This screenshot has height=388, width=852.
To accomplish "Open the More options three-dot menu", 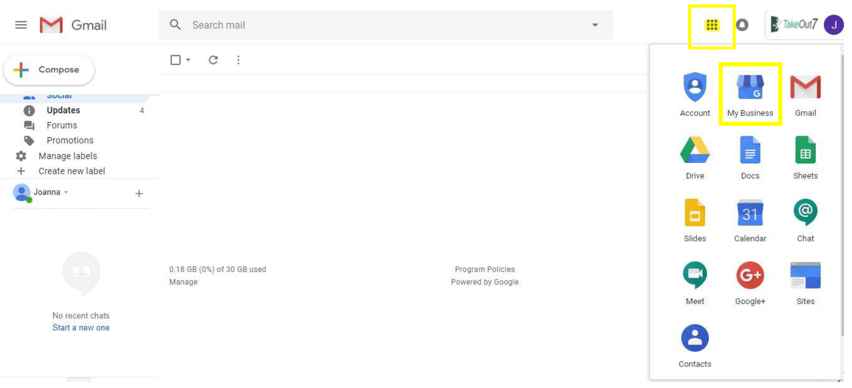I will pyautogui.click(x=238, y=60).
